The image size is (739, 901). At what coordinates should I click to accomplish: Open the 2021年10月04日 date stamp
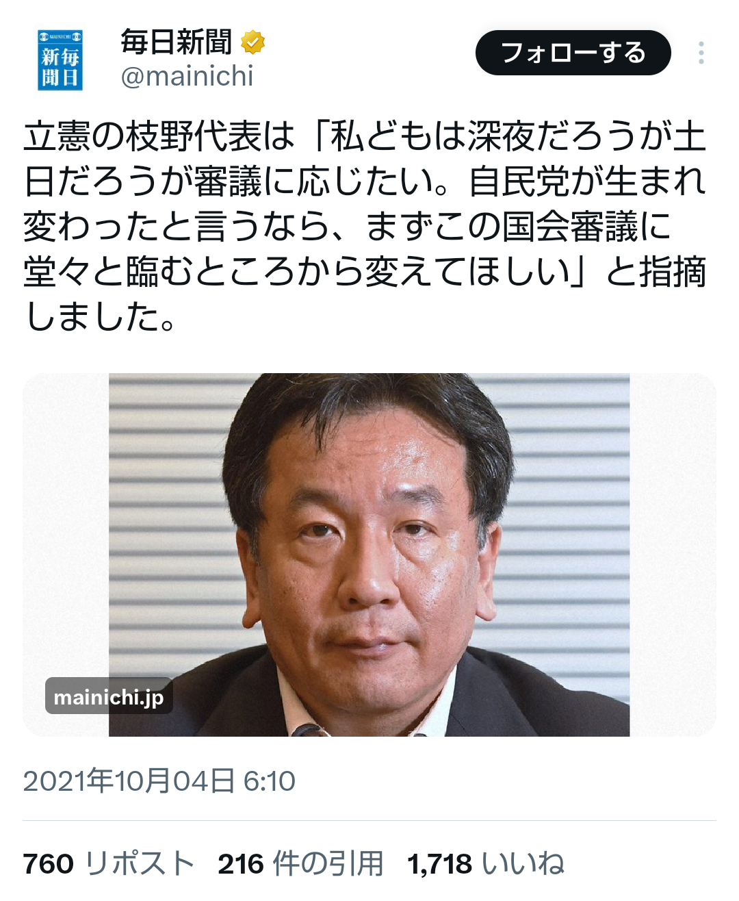129,781
